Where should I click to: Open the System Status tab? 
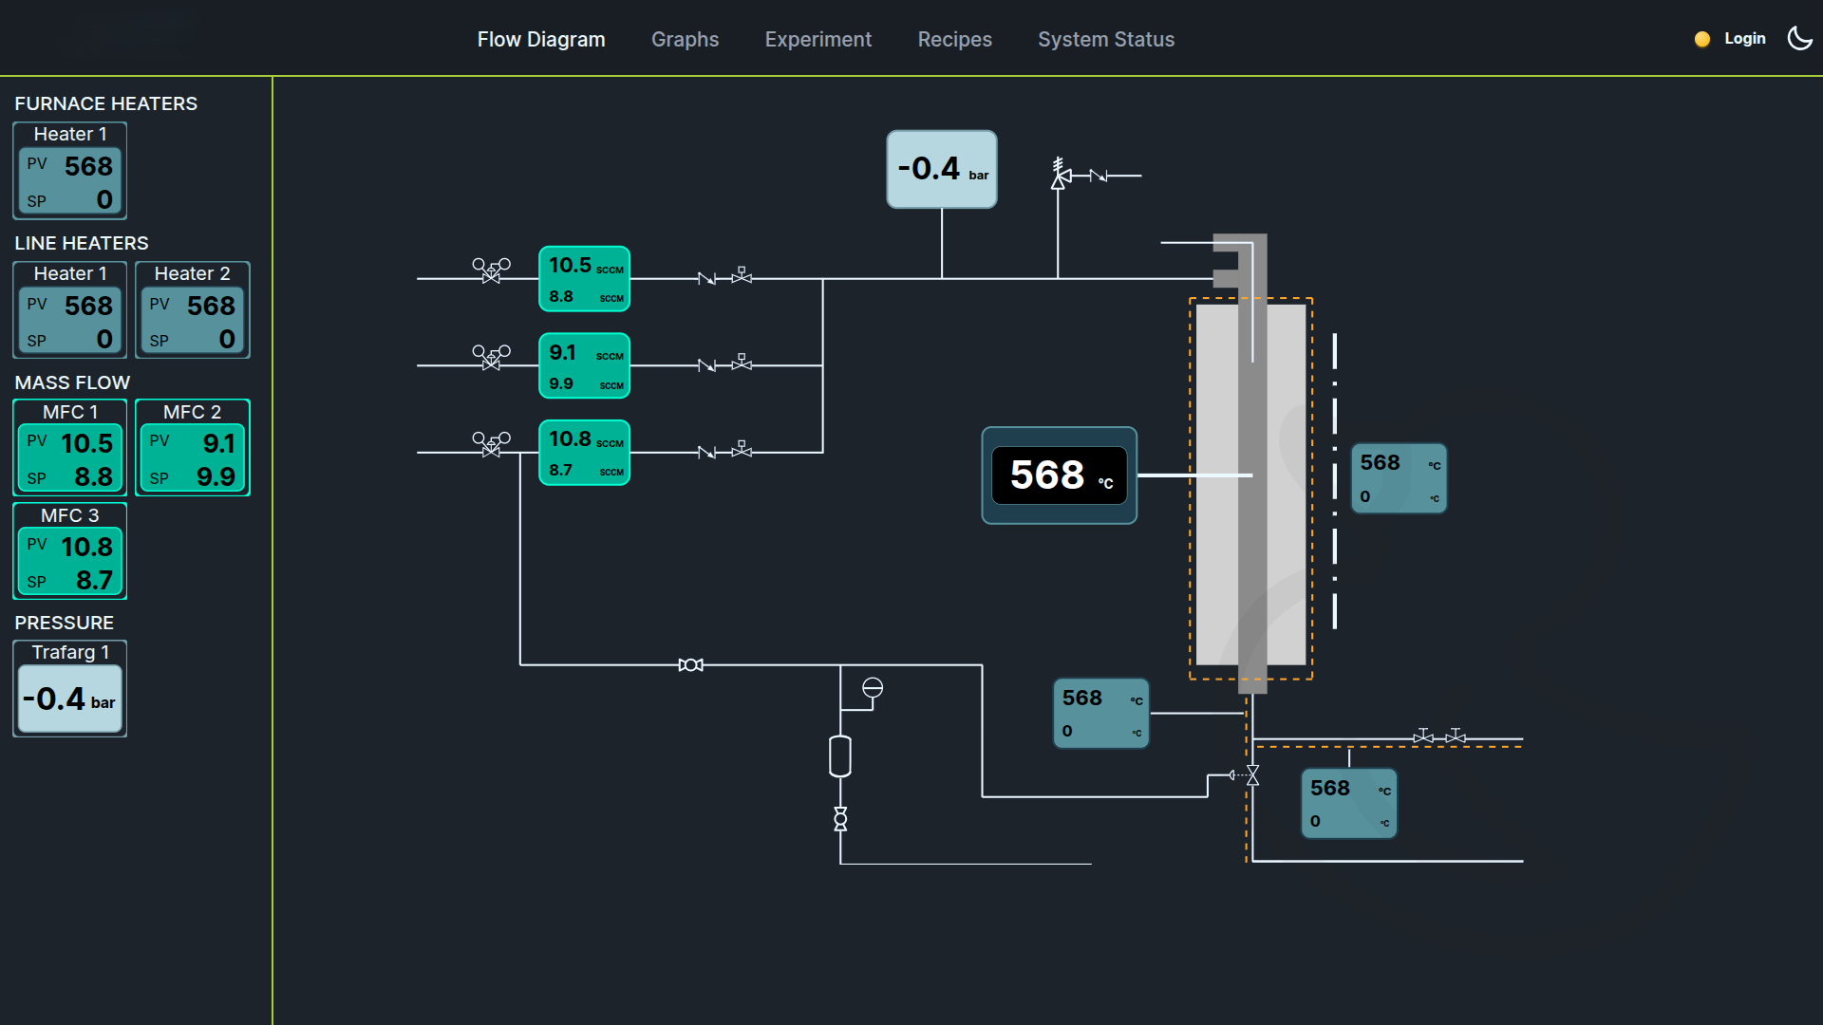1106,39
